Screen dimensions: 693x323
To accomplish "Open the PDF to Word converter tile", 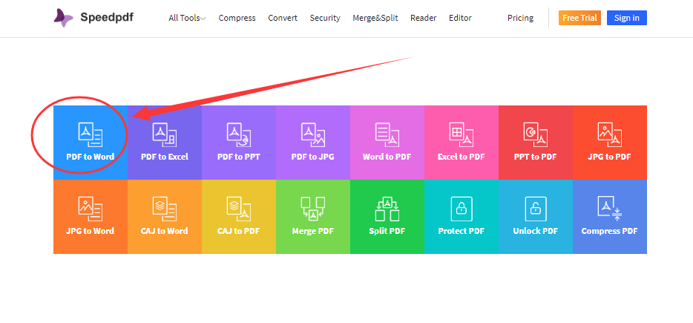I will coord(91,143).
